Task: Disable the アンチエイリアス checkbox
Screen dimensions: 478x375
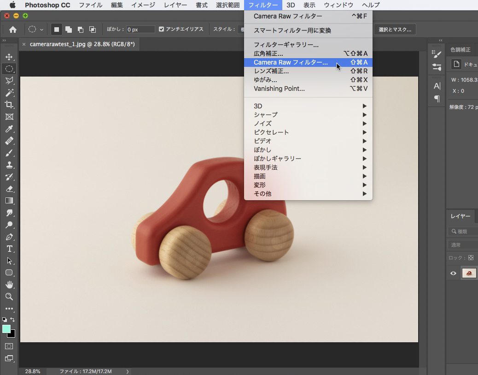Action: (161, 29)
